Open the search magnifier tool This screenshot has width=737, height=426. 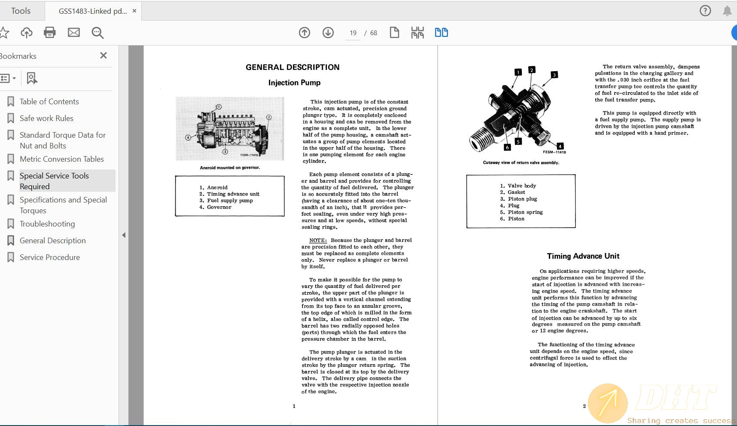coord(97,33)
